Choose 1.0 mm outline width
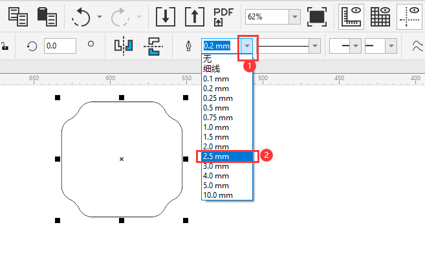The width and height of the screenshot is (425, 269). (227, 127)
